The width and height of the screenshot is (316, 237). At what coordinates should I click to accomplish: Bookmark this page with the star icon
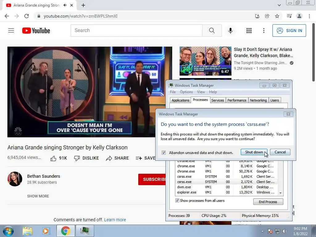(277, 16)
